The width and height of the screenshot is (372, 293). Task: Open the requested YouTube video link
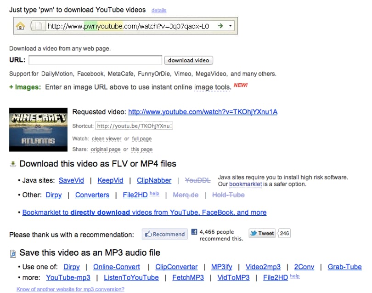point(203,112)
